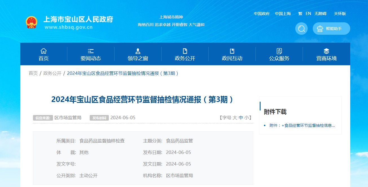Open the search magnifier icon

point(301,29)
